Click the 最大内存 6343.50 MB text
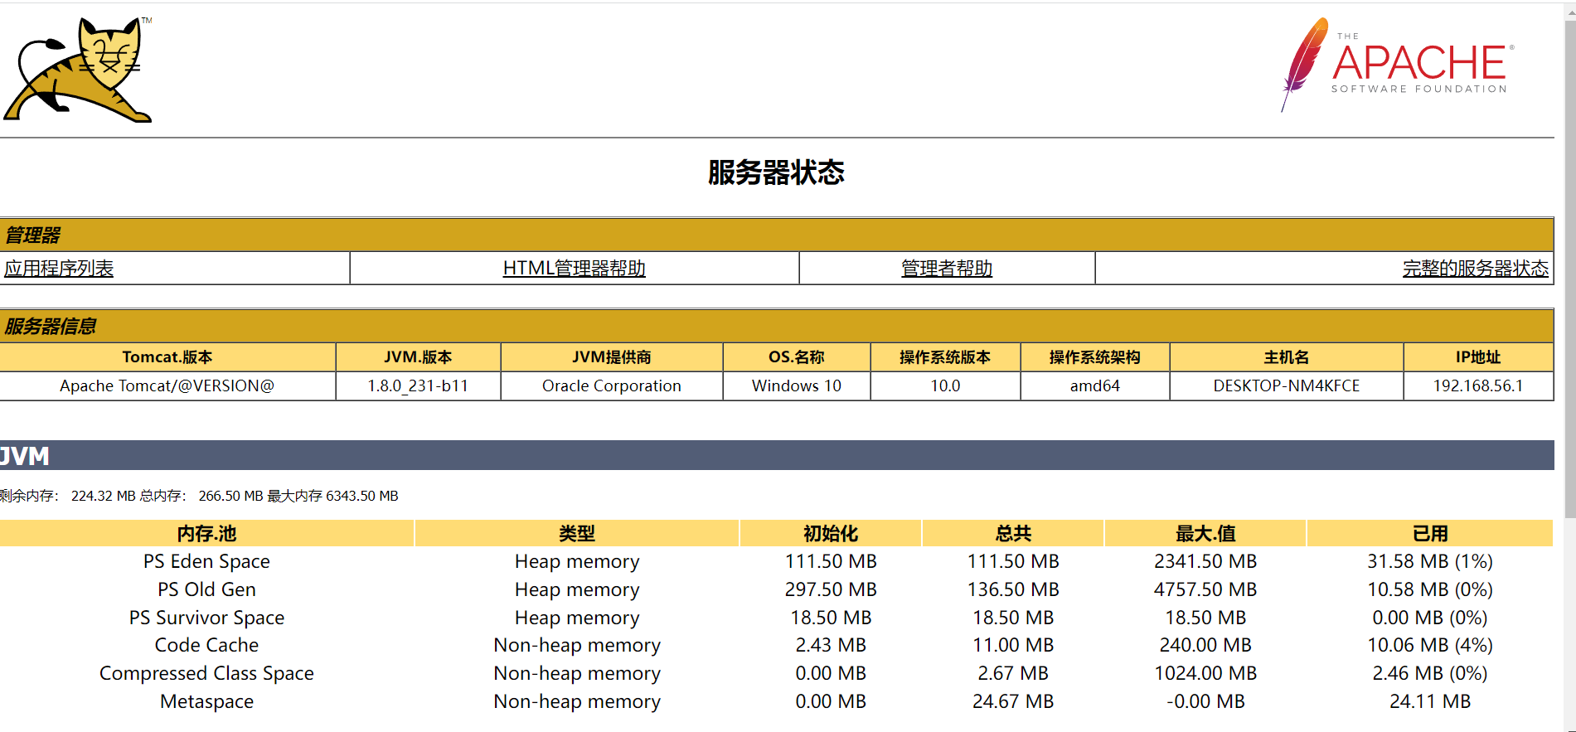 coord(332,496)
